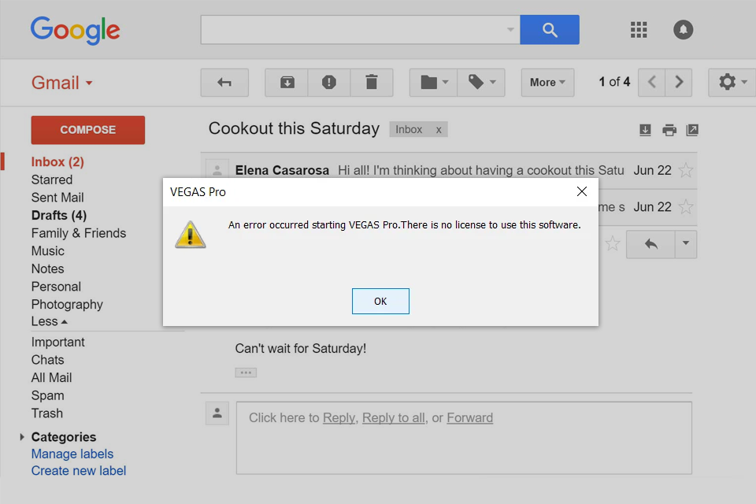Click the Manage labels link
Viewport: 756px width, 504px height.
72,454
